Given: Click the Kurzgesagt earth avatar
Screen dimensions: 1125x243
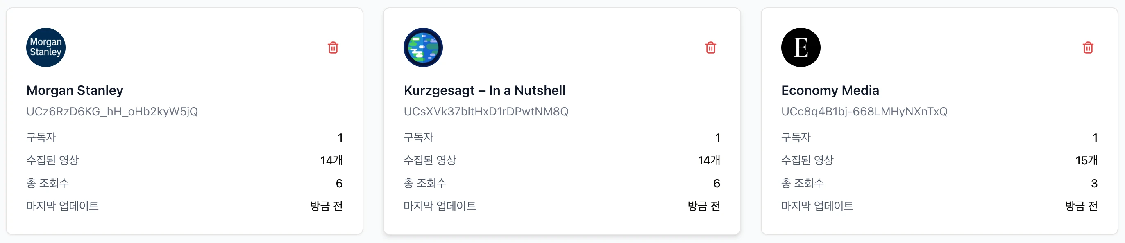Looking at the screenshot, I should (x=423, y=47).
